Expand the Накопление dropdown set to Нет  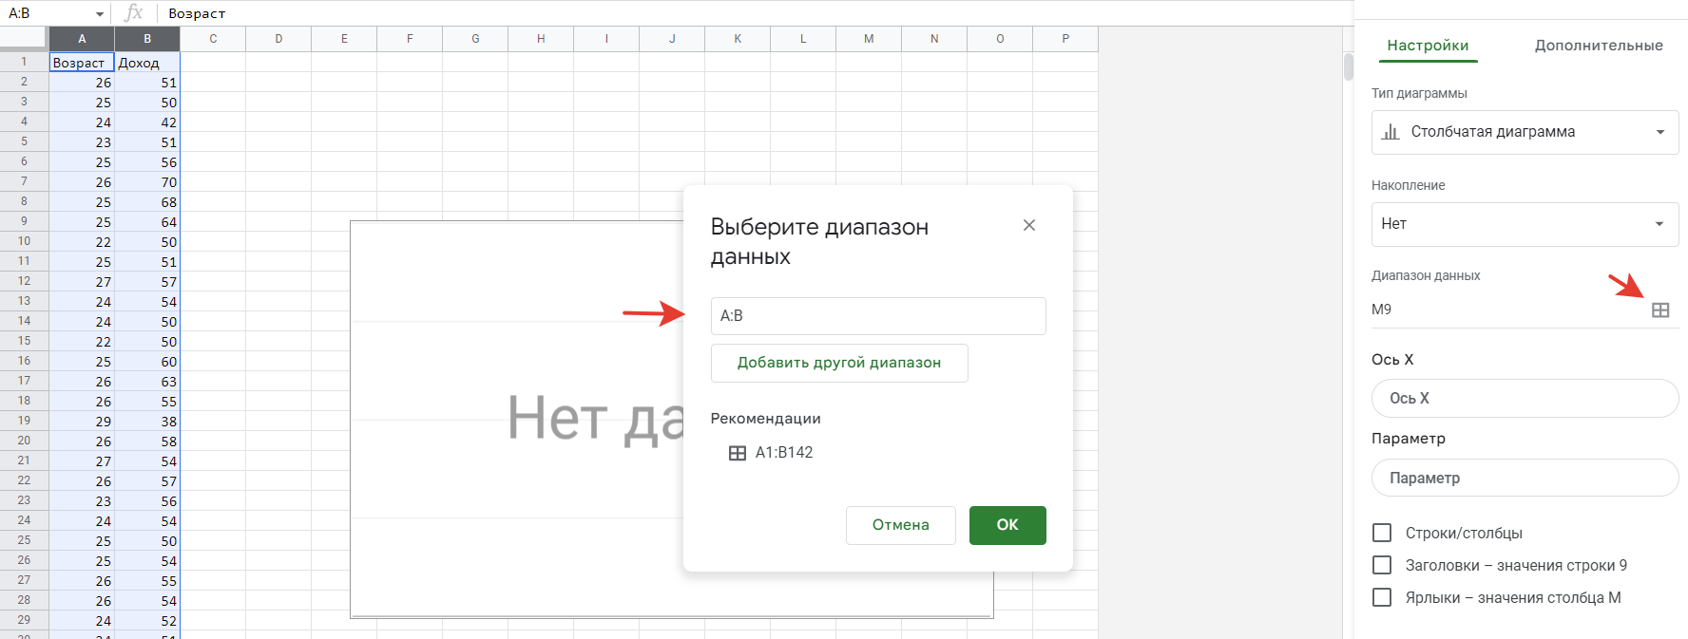1524,224
